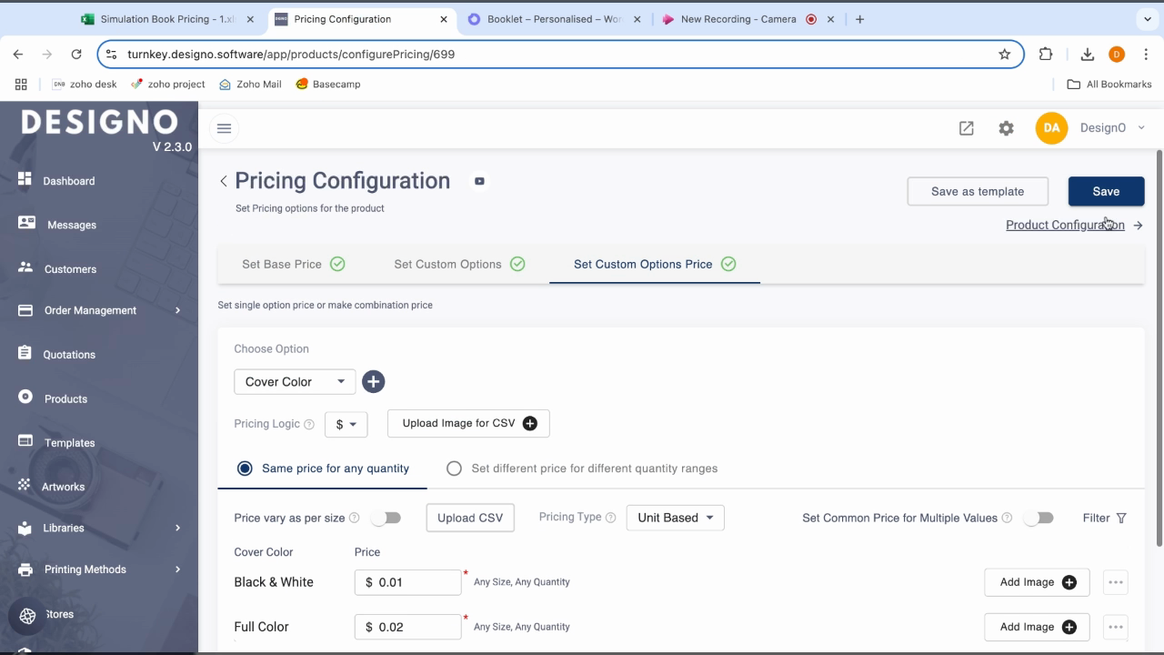Click the hamburger menu icon
Viewport: 1164px width, 655px height.
tap(224, 128)
